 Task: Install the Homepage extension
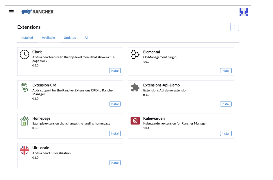point(115,133)
